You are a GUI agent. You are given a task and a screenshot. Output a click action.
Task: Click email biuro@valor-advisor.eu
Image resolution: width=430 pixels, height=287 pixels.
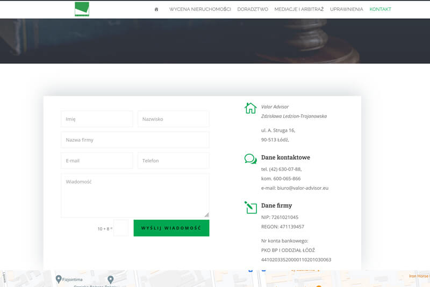click(x=303, y=188)
